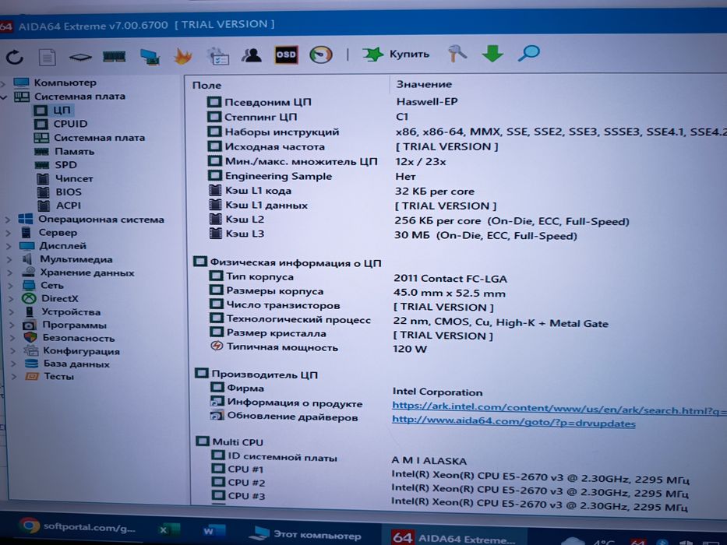The height and width of the screenshot is (545, 727).
Task: Click the green download arrow icon
Action: (492, 53)
